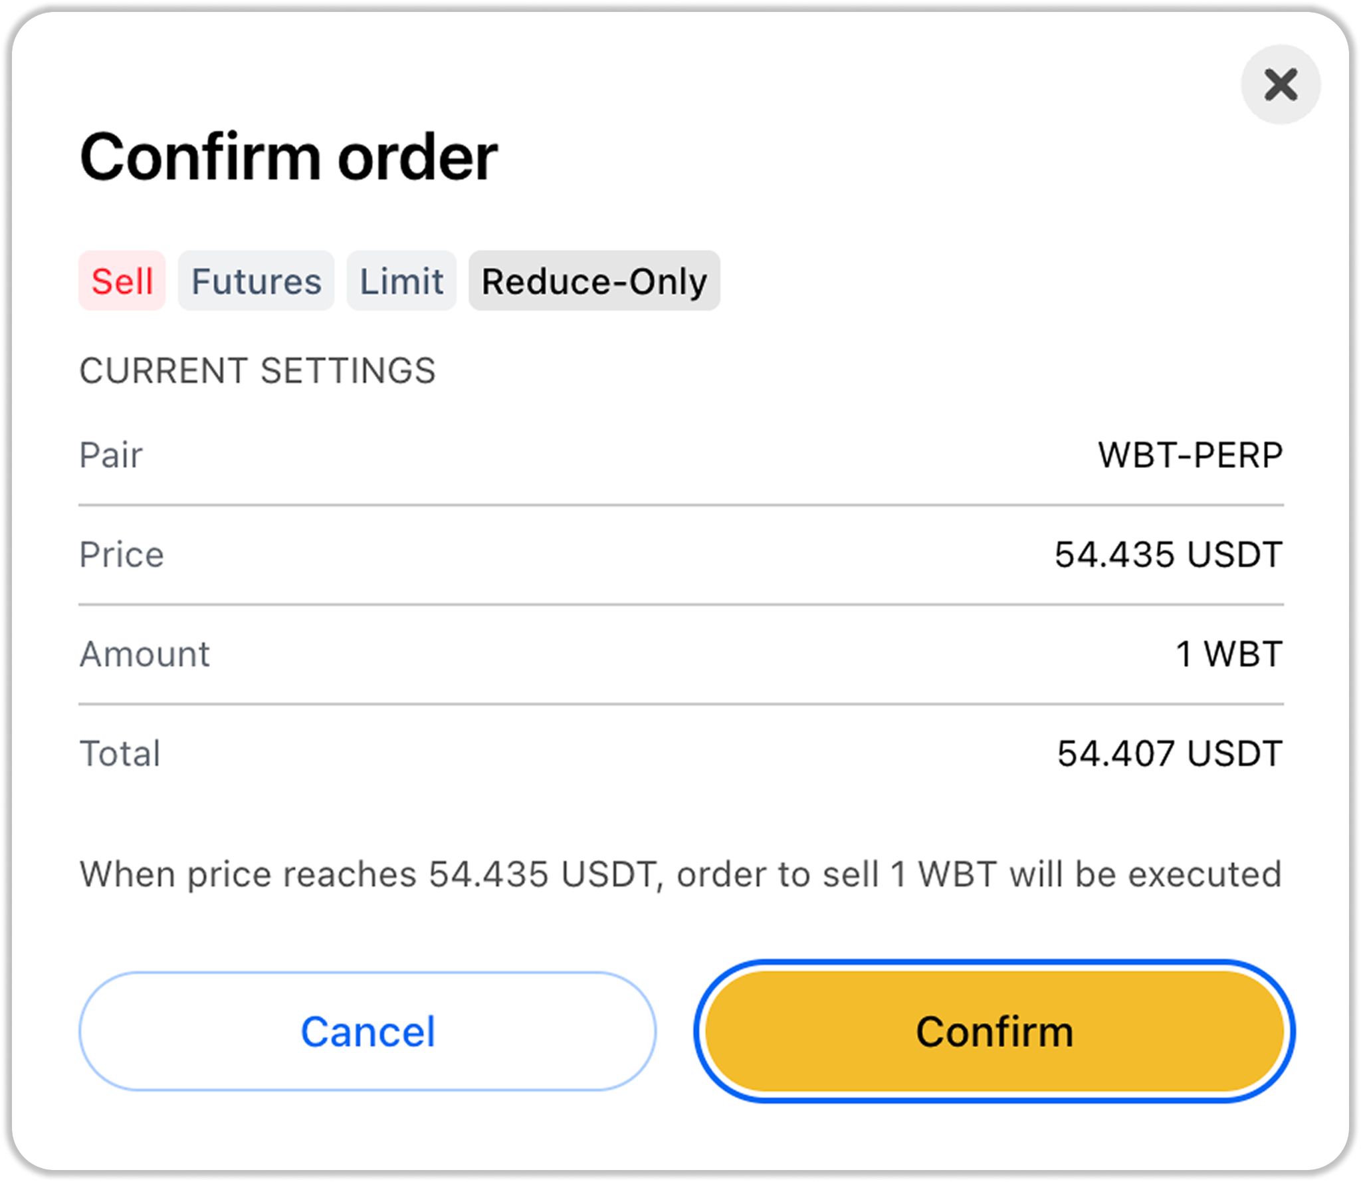The width and height of the screenshot is (1361, 1182).
Task: Click the Price label
Action: pyautogui.click(x=122, y=554)
